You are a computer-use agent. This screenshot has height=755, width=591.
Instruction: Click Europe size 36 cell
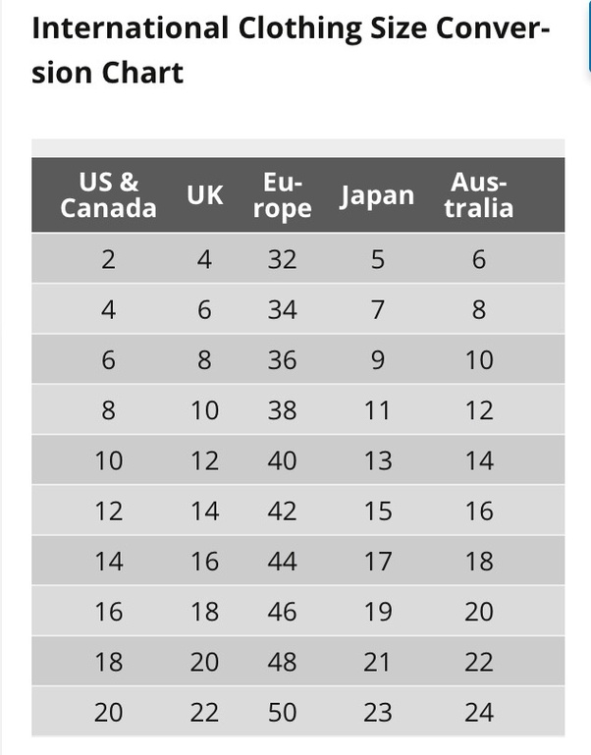pyautogui.click(x=283, y=359)
